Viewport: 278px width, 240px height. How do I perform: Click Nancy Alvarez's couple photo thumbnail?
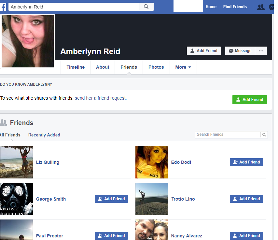coord(152,230)
